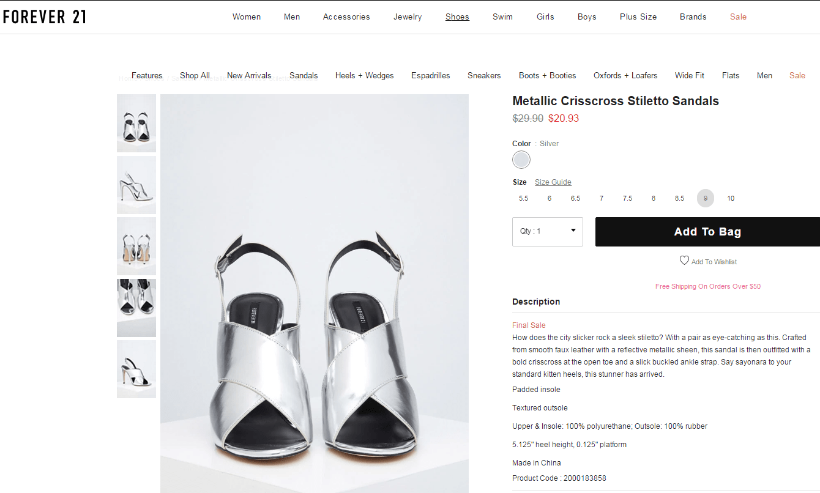Open the close-up crisscross thumbnail
820x493 pixels.
coord(136,308)
